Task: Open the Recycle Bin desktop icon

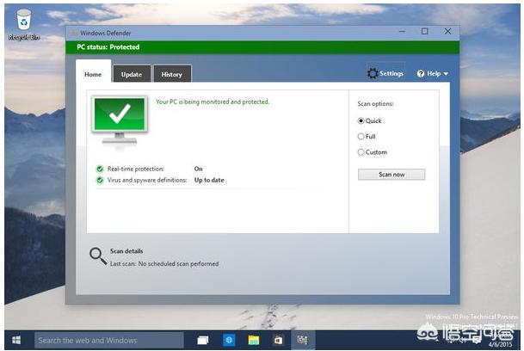Action: click(24, 25)
